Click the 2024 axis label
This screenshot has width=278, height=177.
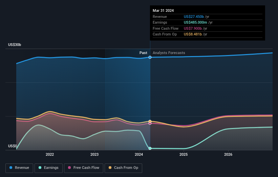(139, 155)
